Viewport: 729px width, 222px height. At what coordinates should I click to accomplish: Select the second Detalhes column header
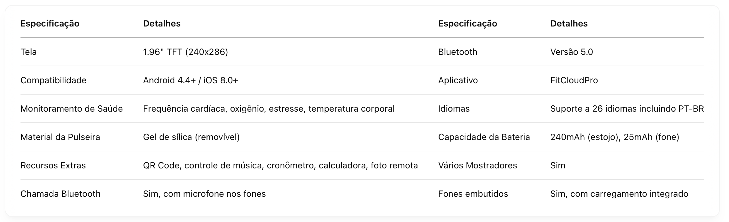569,24
